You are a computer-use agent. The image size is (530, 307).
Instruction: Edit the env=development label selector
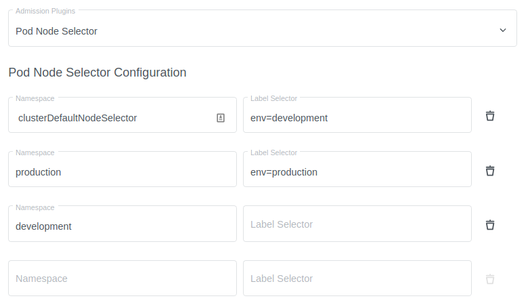tap(357, 118)
